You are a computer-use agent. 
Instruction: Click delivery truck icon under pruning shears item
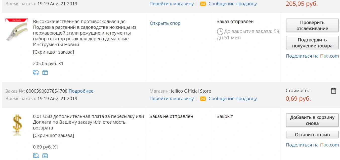(x=36, y=72)
